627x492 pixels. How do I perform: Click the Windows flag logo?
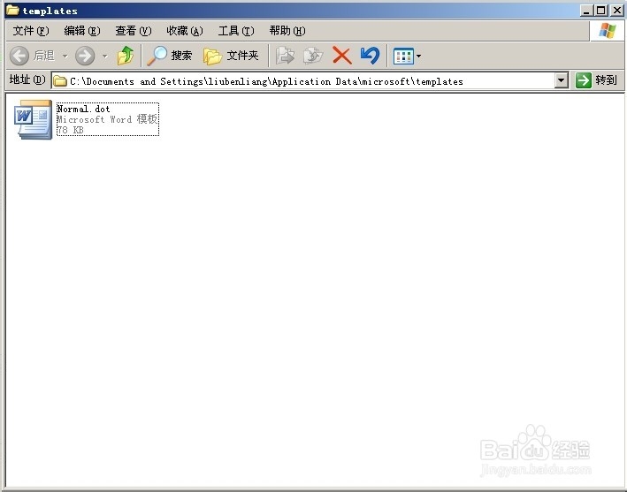(607, 31)
